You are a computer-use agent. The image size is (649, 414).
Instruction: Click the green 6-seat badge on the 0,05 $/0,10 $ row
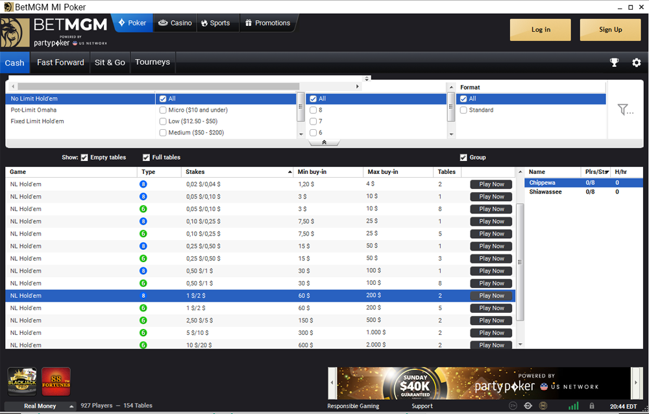coord(143,209)
